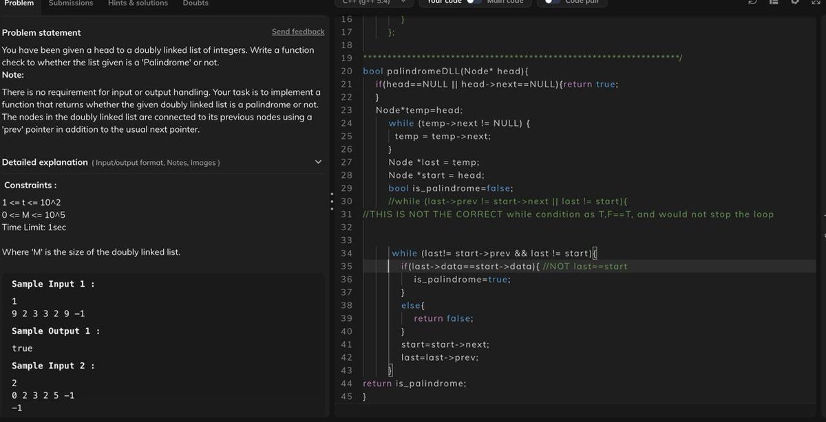Switch to the Submissions tab
826x422 pixels.
71,3
